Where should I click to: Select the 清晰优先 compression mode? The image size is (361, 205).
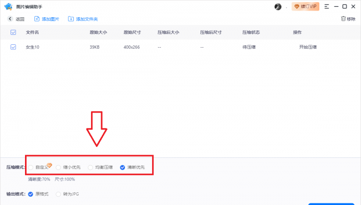point(123,167)
